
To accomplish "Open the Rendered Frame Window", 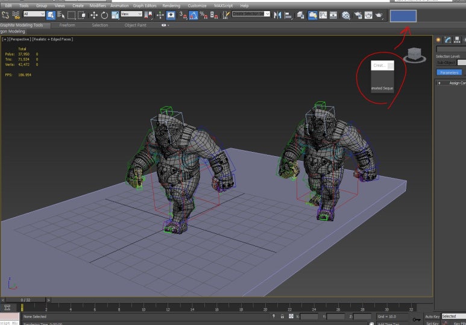I will point(368,15).
